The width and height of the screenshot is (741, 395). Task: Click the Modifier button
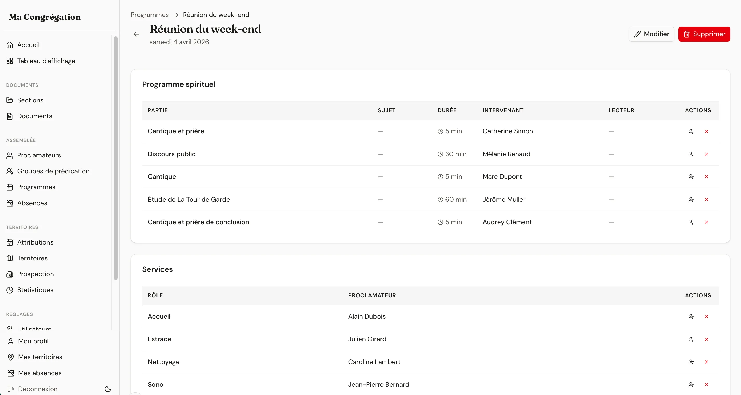(651, 34)
